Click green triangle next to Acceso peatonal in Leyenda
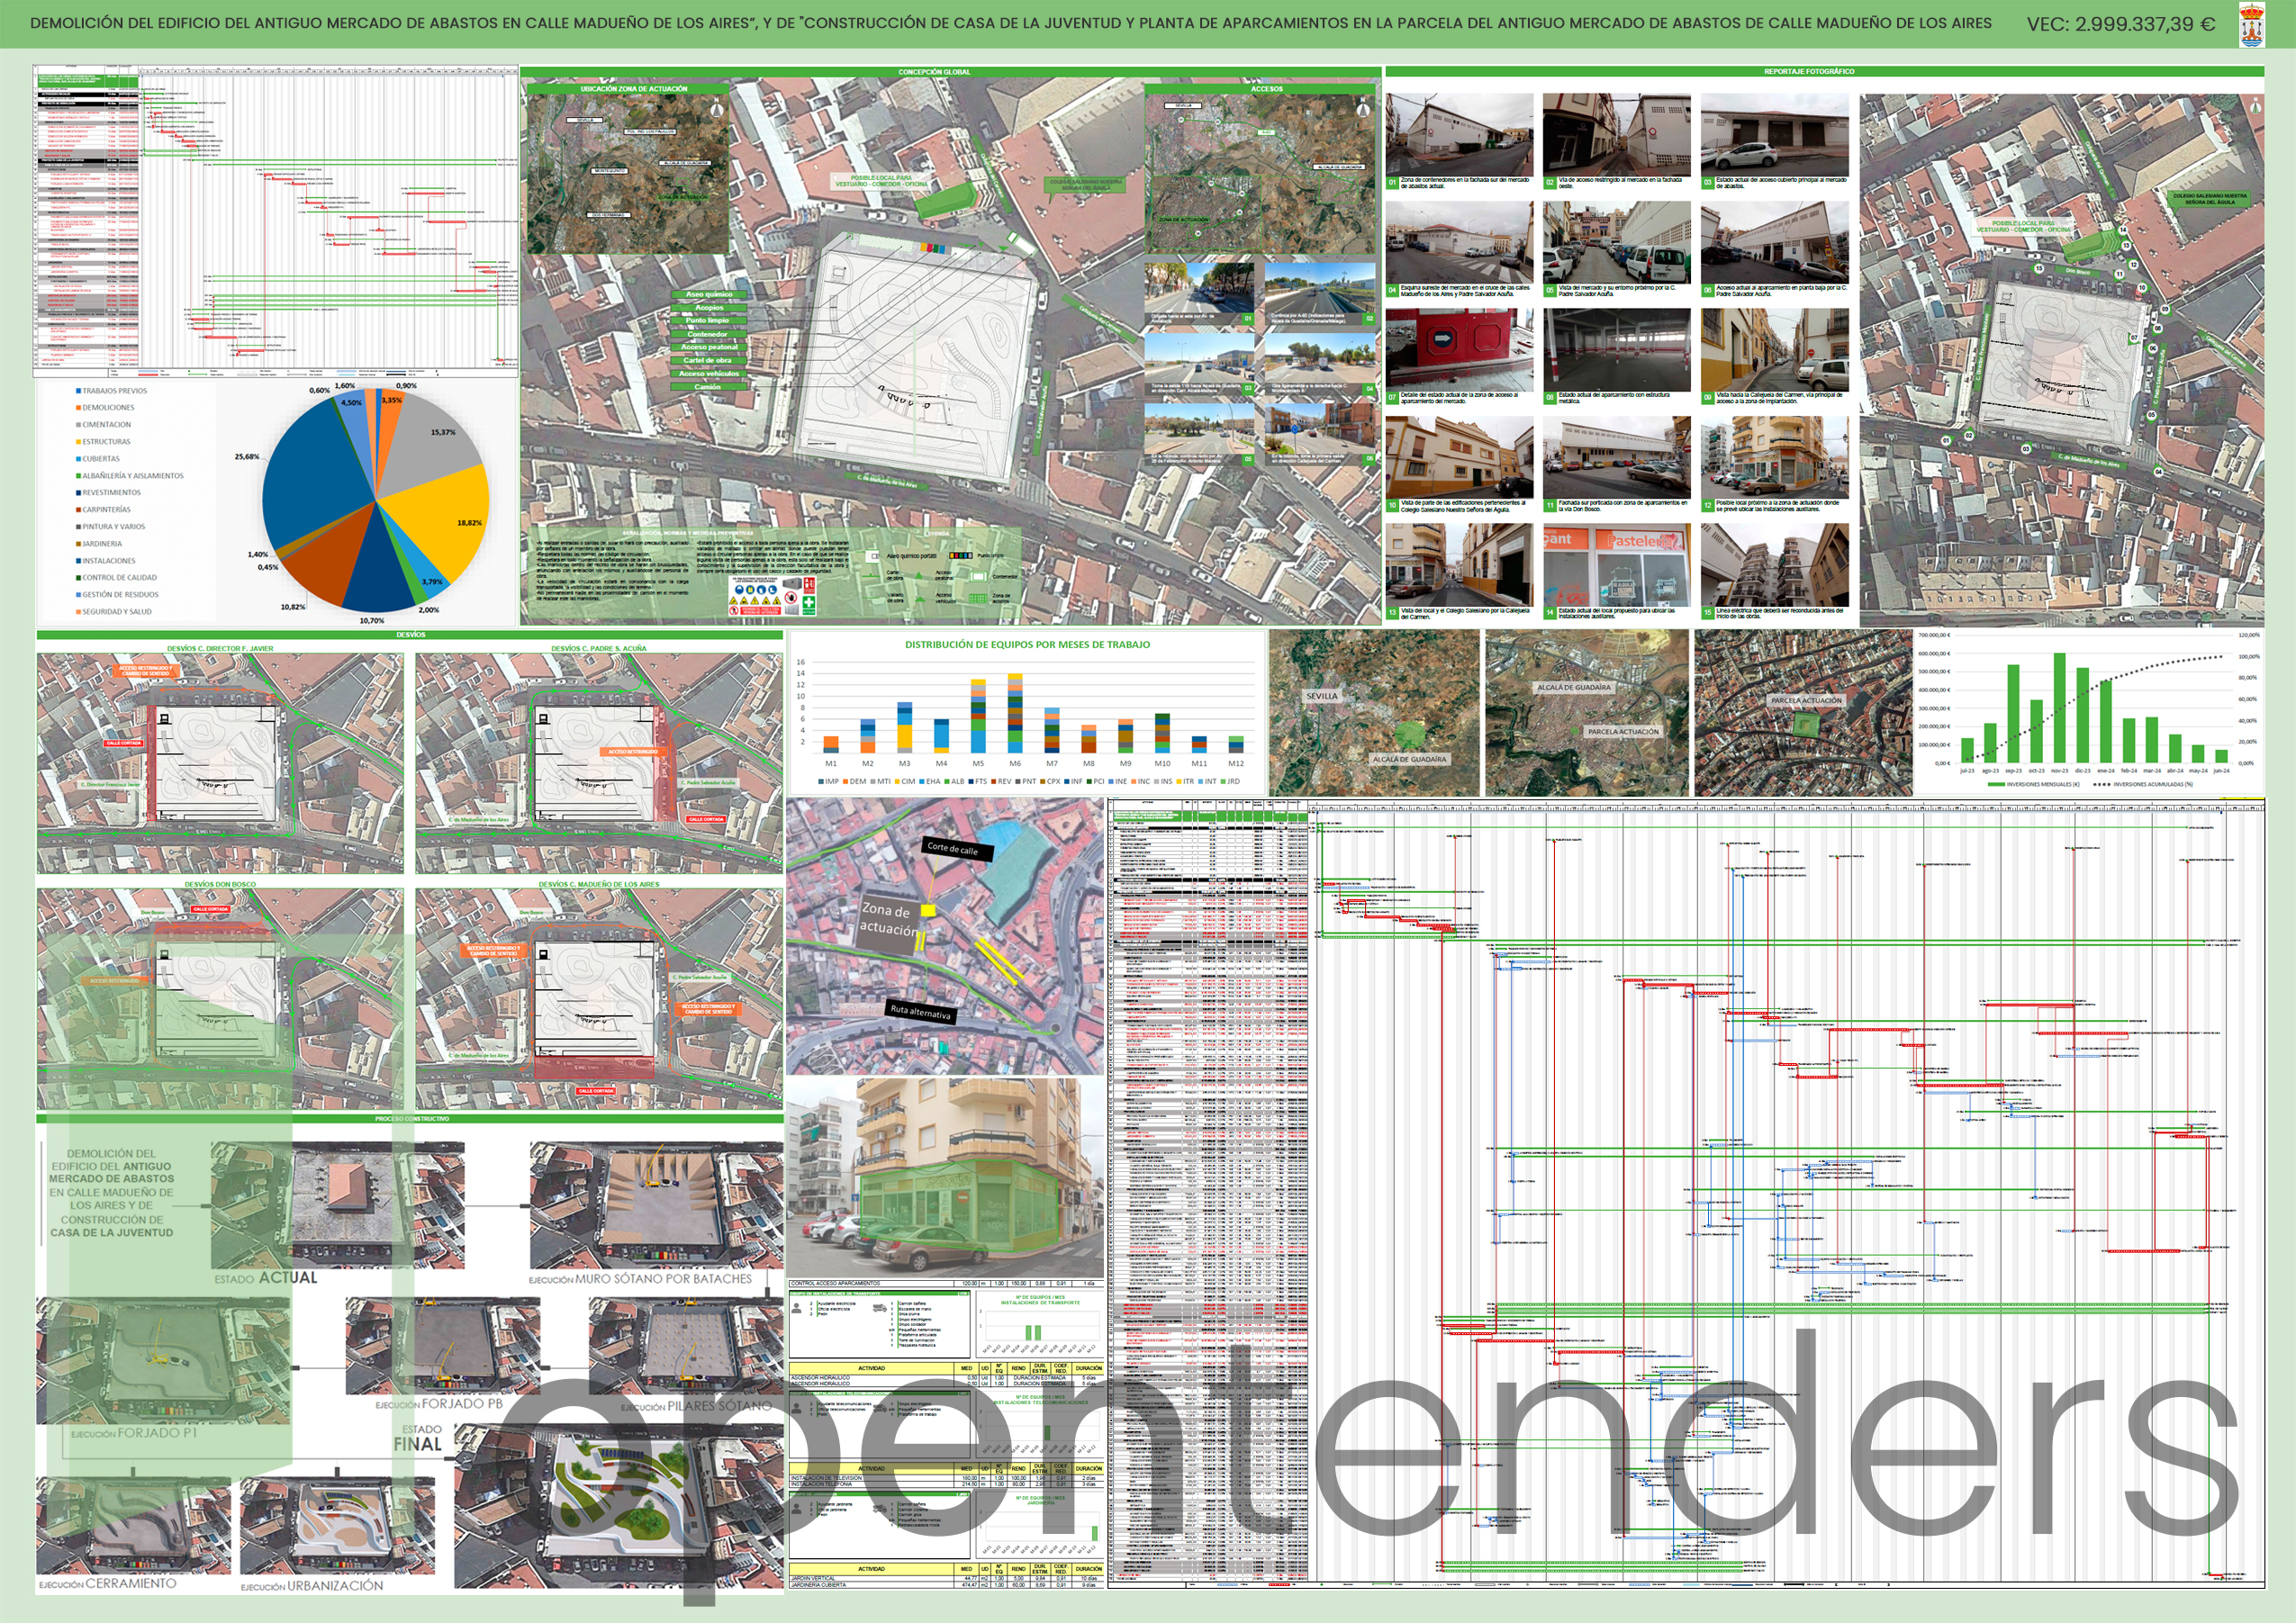This screenshot has height=1623, width=2296. (919, 576)
